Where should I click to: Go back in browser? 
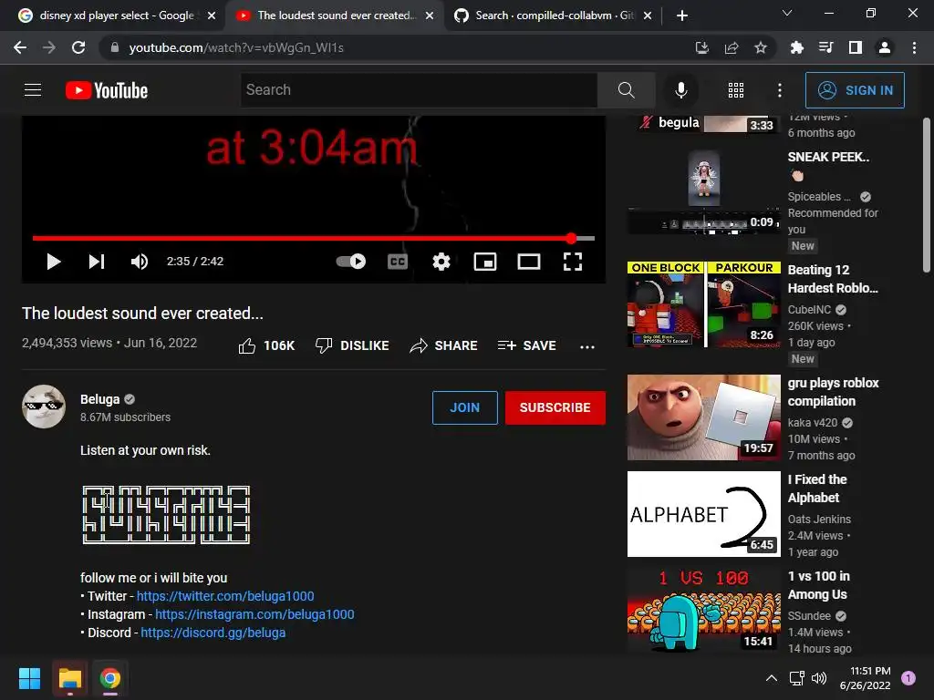(20, 47)
